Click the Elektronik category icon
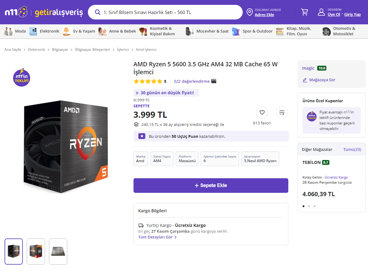 click(33, 31)
